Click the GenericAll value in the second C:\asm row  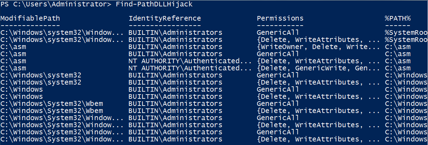click(278, 54)
